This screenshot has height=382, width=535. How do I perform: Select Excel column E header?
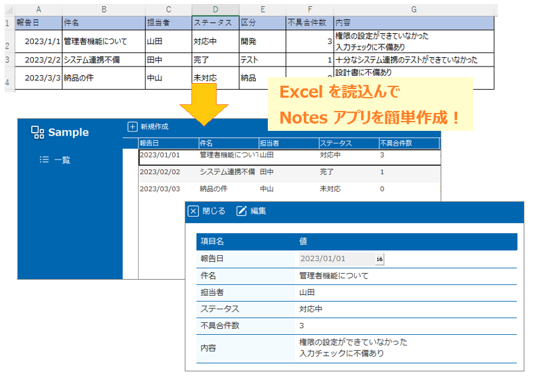pyautogui.click(x=263, y=9)
